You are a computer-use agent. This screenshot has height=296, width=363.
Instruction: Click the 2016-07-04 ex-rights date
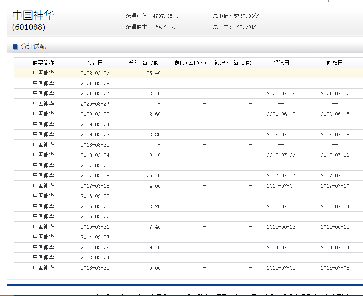coord(335,206)
